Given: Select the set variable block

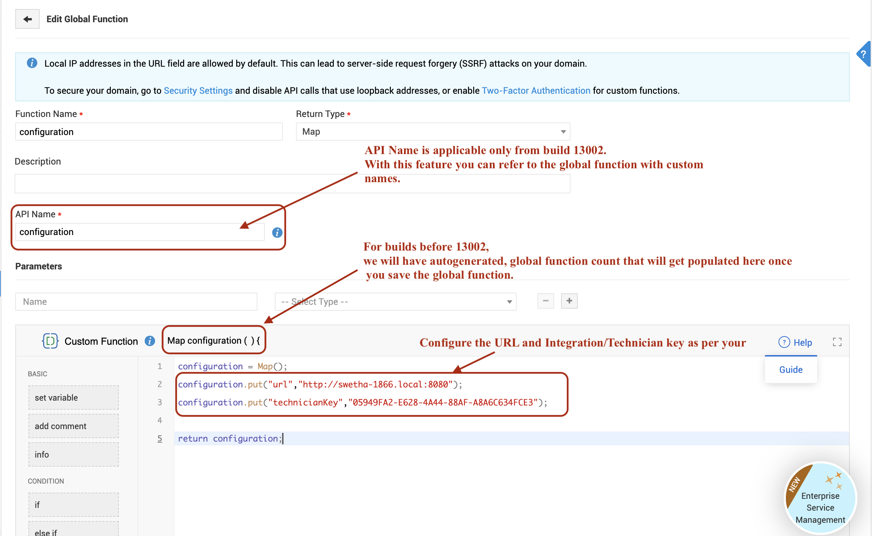Looking at the screenshot, I should (73, 397).
